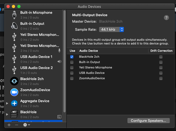176x131 pixels.
Task: Select the USB icon of the Yeti Stereo Microphone, 0 ins / 2 outs
Action: pos(14,37)
